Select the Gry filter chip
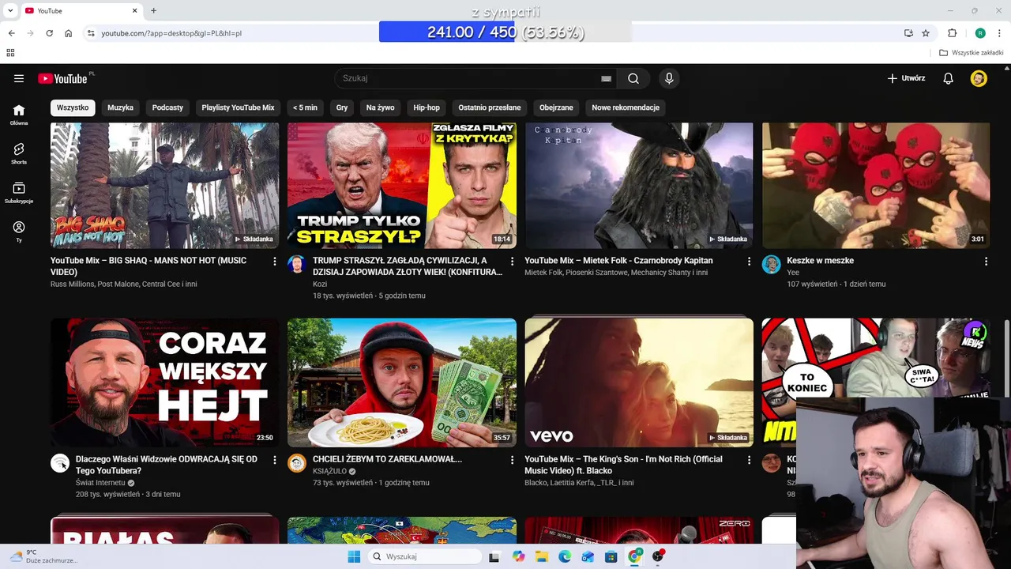Screen dimensions: 1011x569 [342, 107]
